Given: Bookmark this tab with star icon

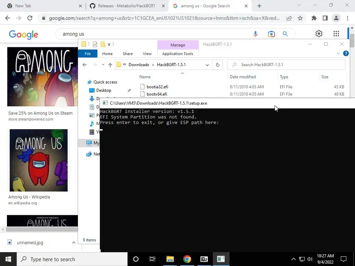Looking at the screenshot, I should 300,18.
